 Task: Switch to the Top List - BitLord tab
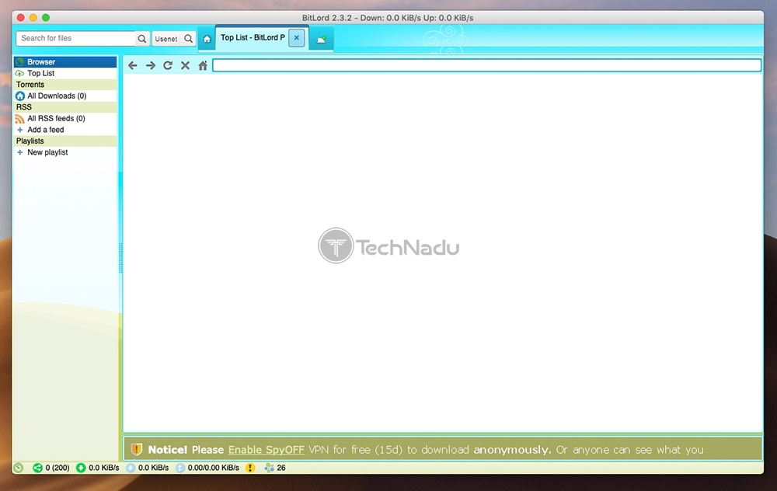[x=253, y=37]
